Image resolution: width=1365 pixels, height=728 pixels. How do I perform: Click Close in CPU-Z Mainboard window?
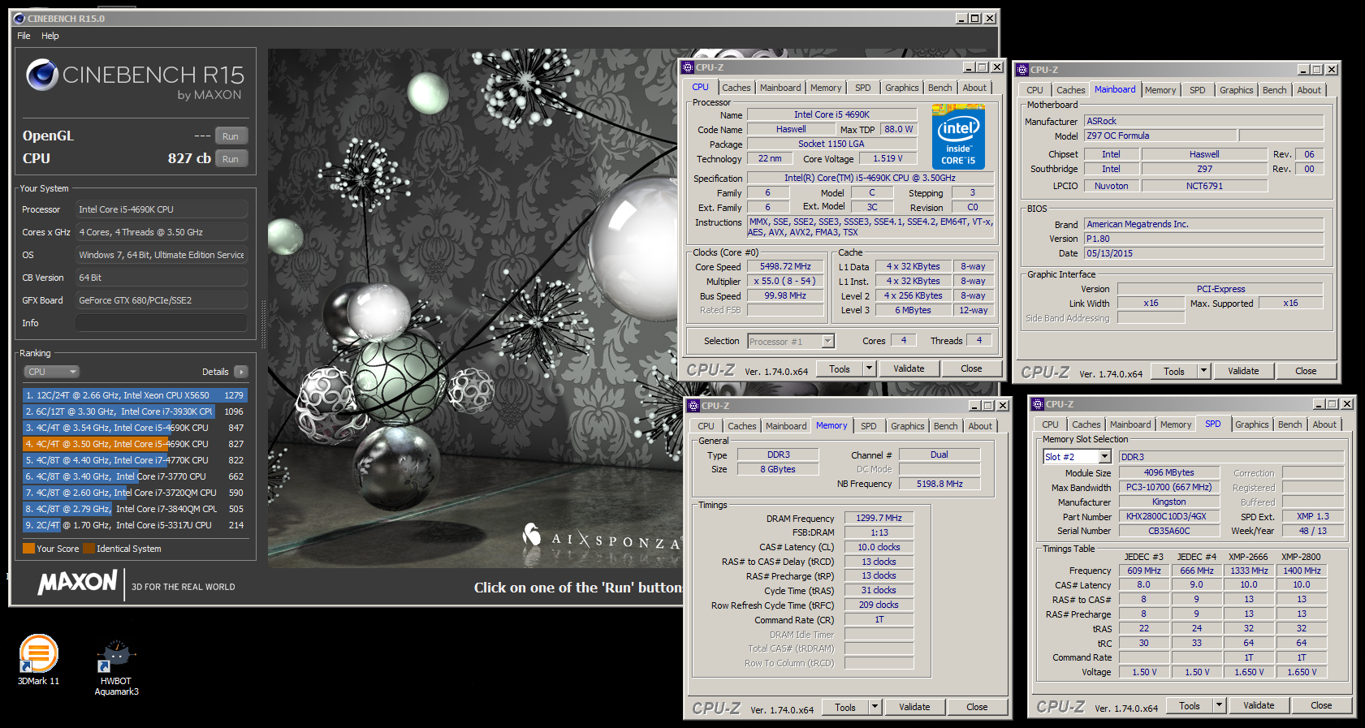[1306, 371]
